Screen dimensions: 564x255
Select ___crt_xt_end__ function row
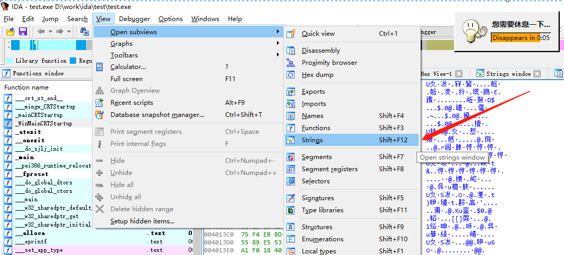pos(47,99)
